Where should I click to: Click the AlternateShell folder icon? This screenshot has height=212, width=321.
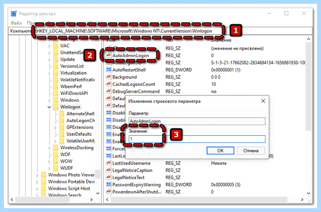pos(62,113)
